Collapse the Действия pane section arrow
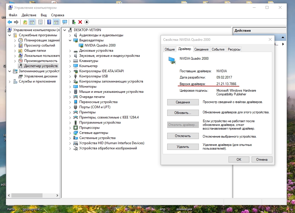 point(283,37)
